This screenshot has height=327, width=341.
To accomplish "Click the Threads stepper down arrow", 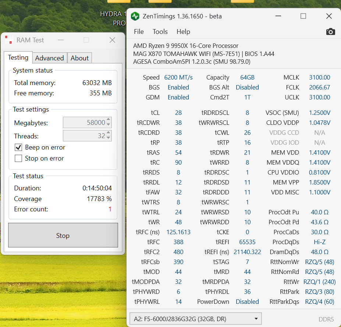I will click(109, 138).
